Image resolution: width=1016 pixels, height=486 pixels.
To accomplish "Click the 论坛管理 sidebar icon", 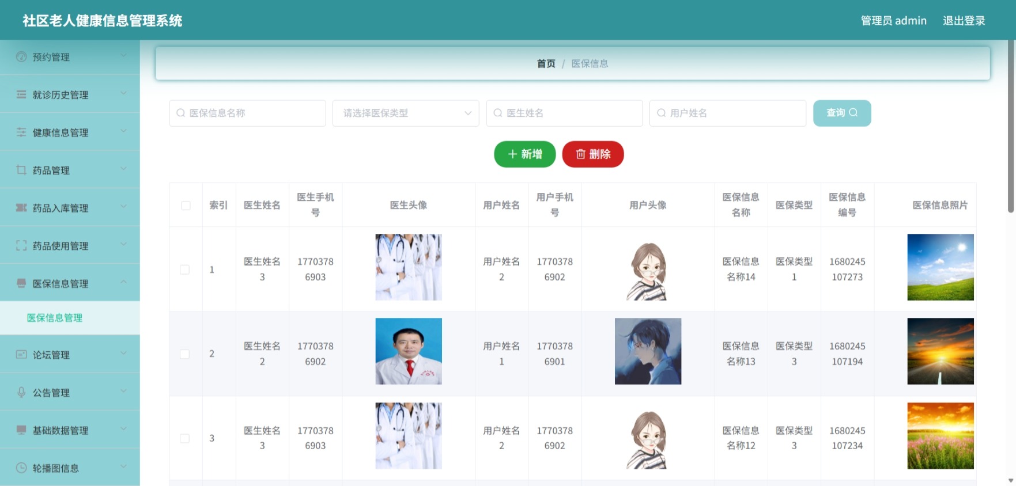I will [21, 354].
